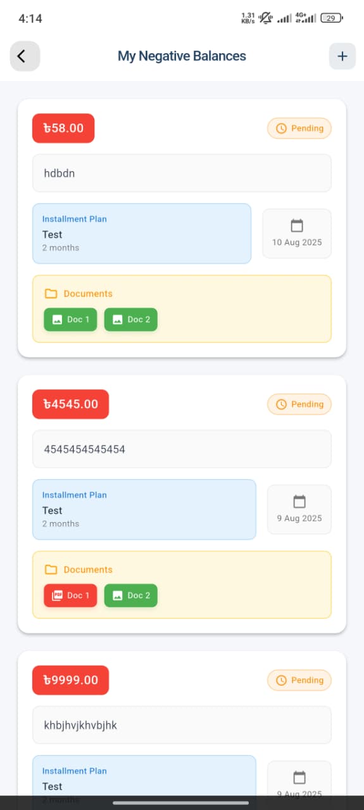Open the red PDF Doc 1 in ৳4545.00 card

pyautogui.click(x=70, y=595)
